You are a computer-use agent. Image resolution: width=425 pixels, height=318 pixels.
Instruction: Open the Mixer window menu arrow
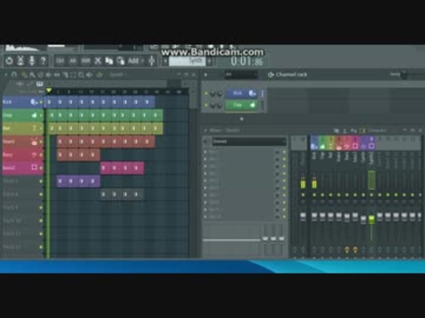pyautogui.click(x=205, y=130)
